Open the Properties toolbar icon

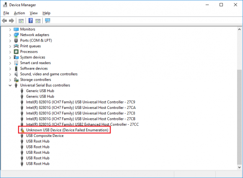(21, 21)
